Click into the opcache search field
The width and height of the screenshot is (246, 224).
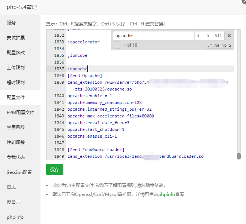(x=153, y=36)
